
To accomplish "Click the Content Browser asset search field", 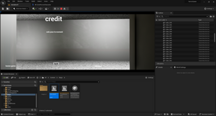I will pyautogui.click(x=72, y=82).
